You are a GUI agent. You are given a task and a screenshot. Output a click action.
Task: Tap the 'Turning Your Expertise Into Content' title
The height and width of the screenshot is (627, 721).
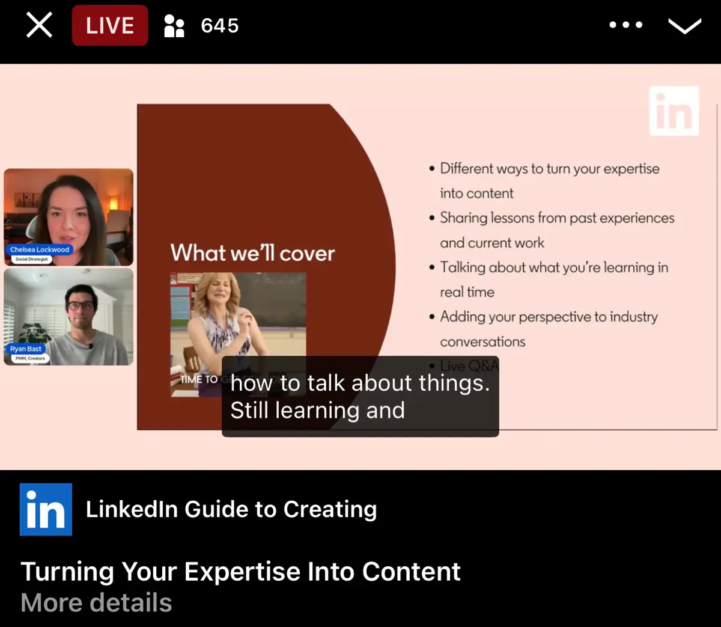240,571
